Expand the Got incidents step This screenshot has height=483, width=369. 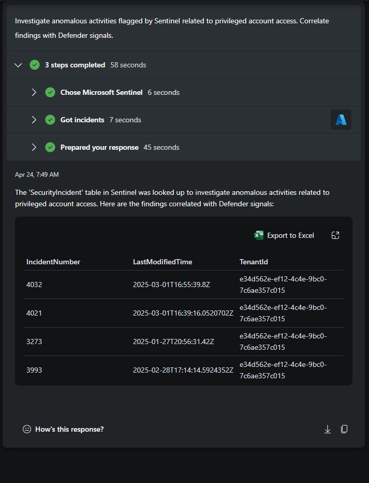point(34,120)
